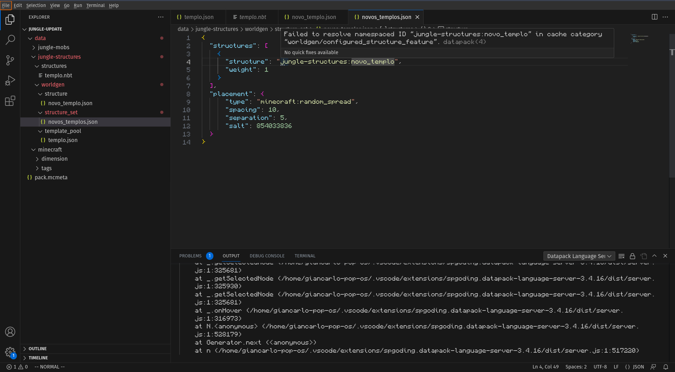Open the Datapack Language Server channel dropdown
Screen dimensions: 675x372
tap(578, 256)
